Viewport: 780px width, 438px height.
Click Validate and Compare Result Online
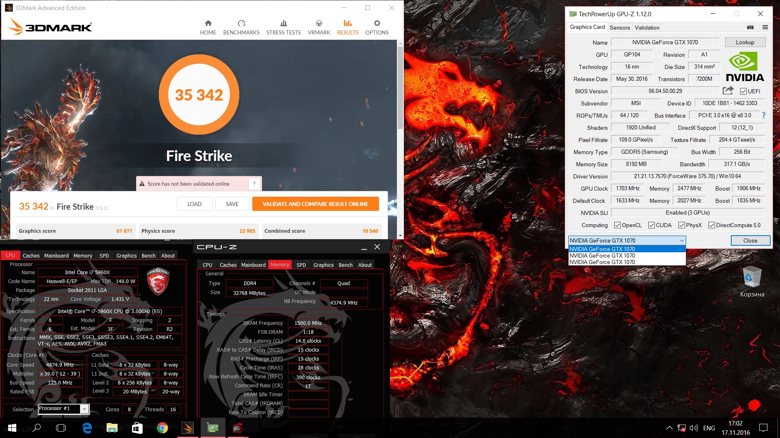click(x=315, y=204)
